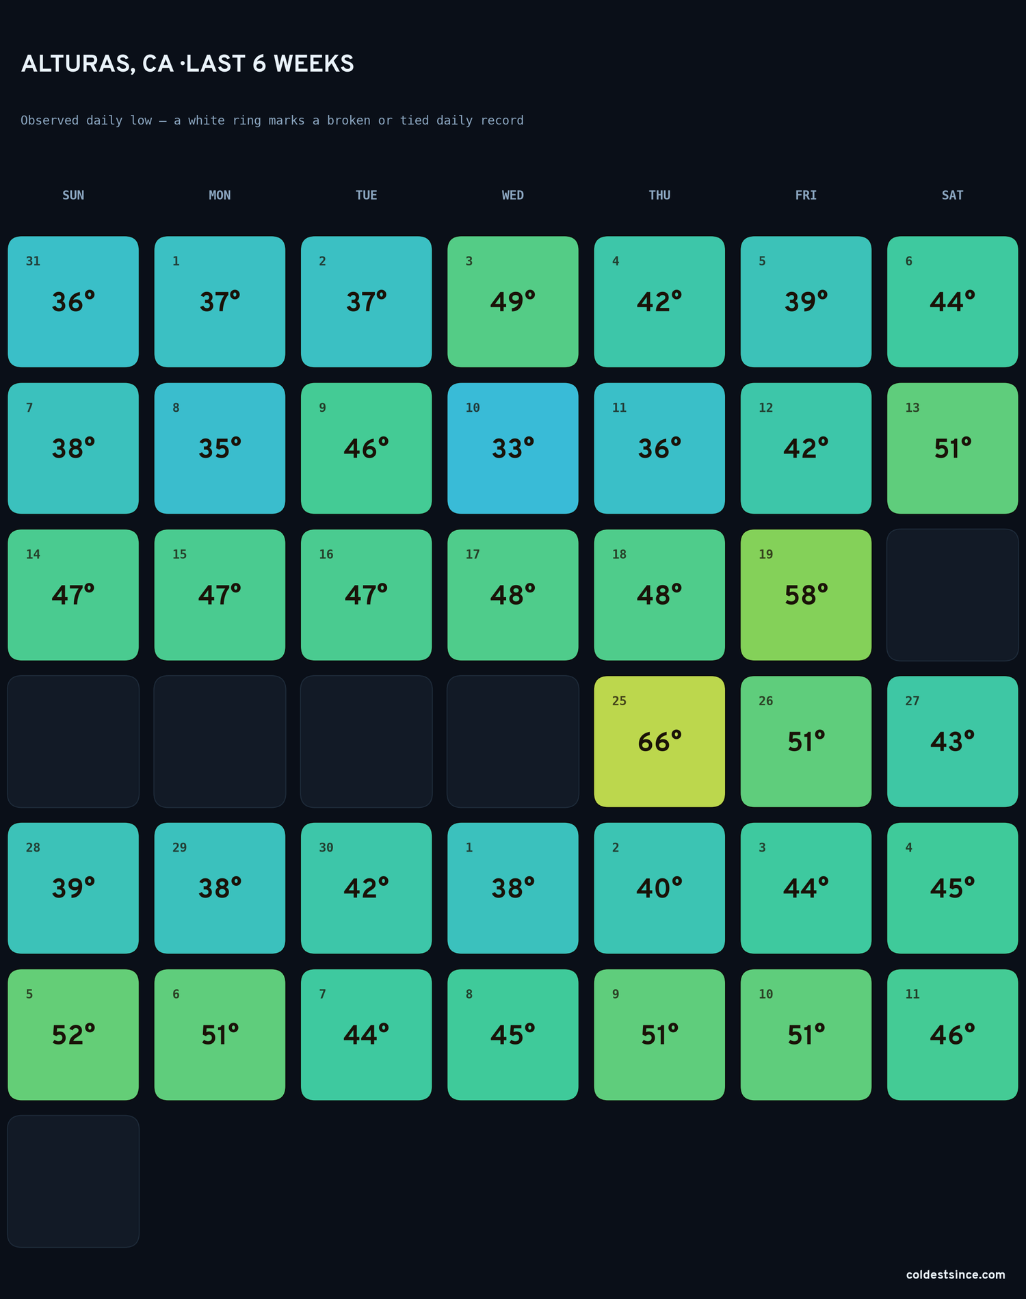
Task: Click the day 5 tile showing 52°
Action: click(73, 1034)
